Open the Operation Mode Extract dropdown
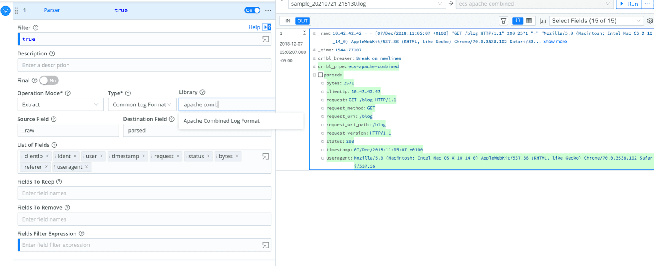 pyautogui.click(x=60, y=105)
